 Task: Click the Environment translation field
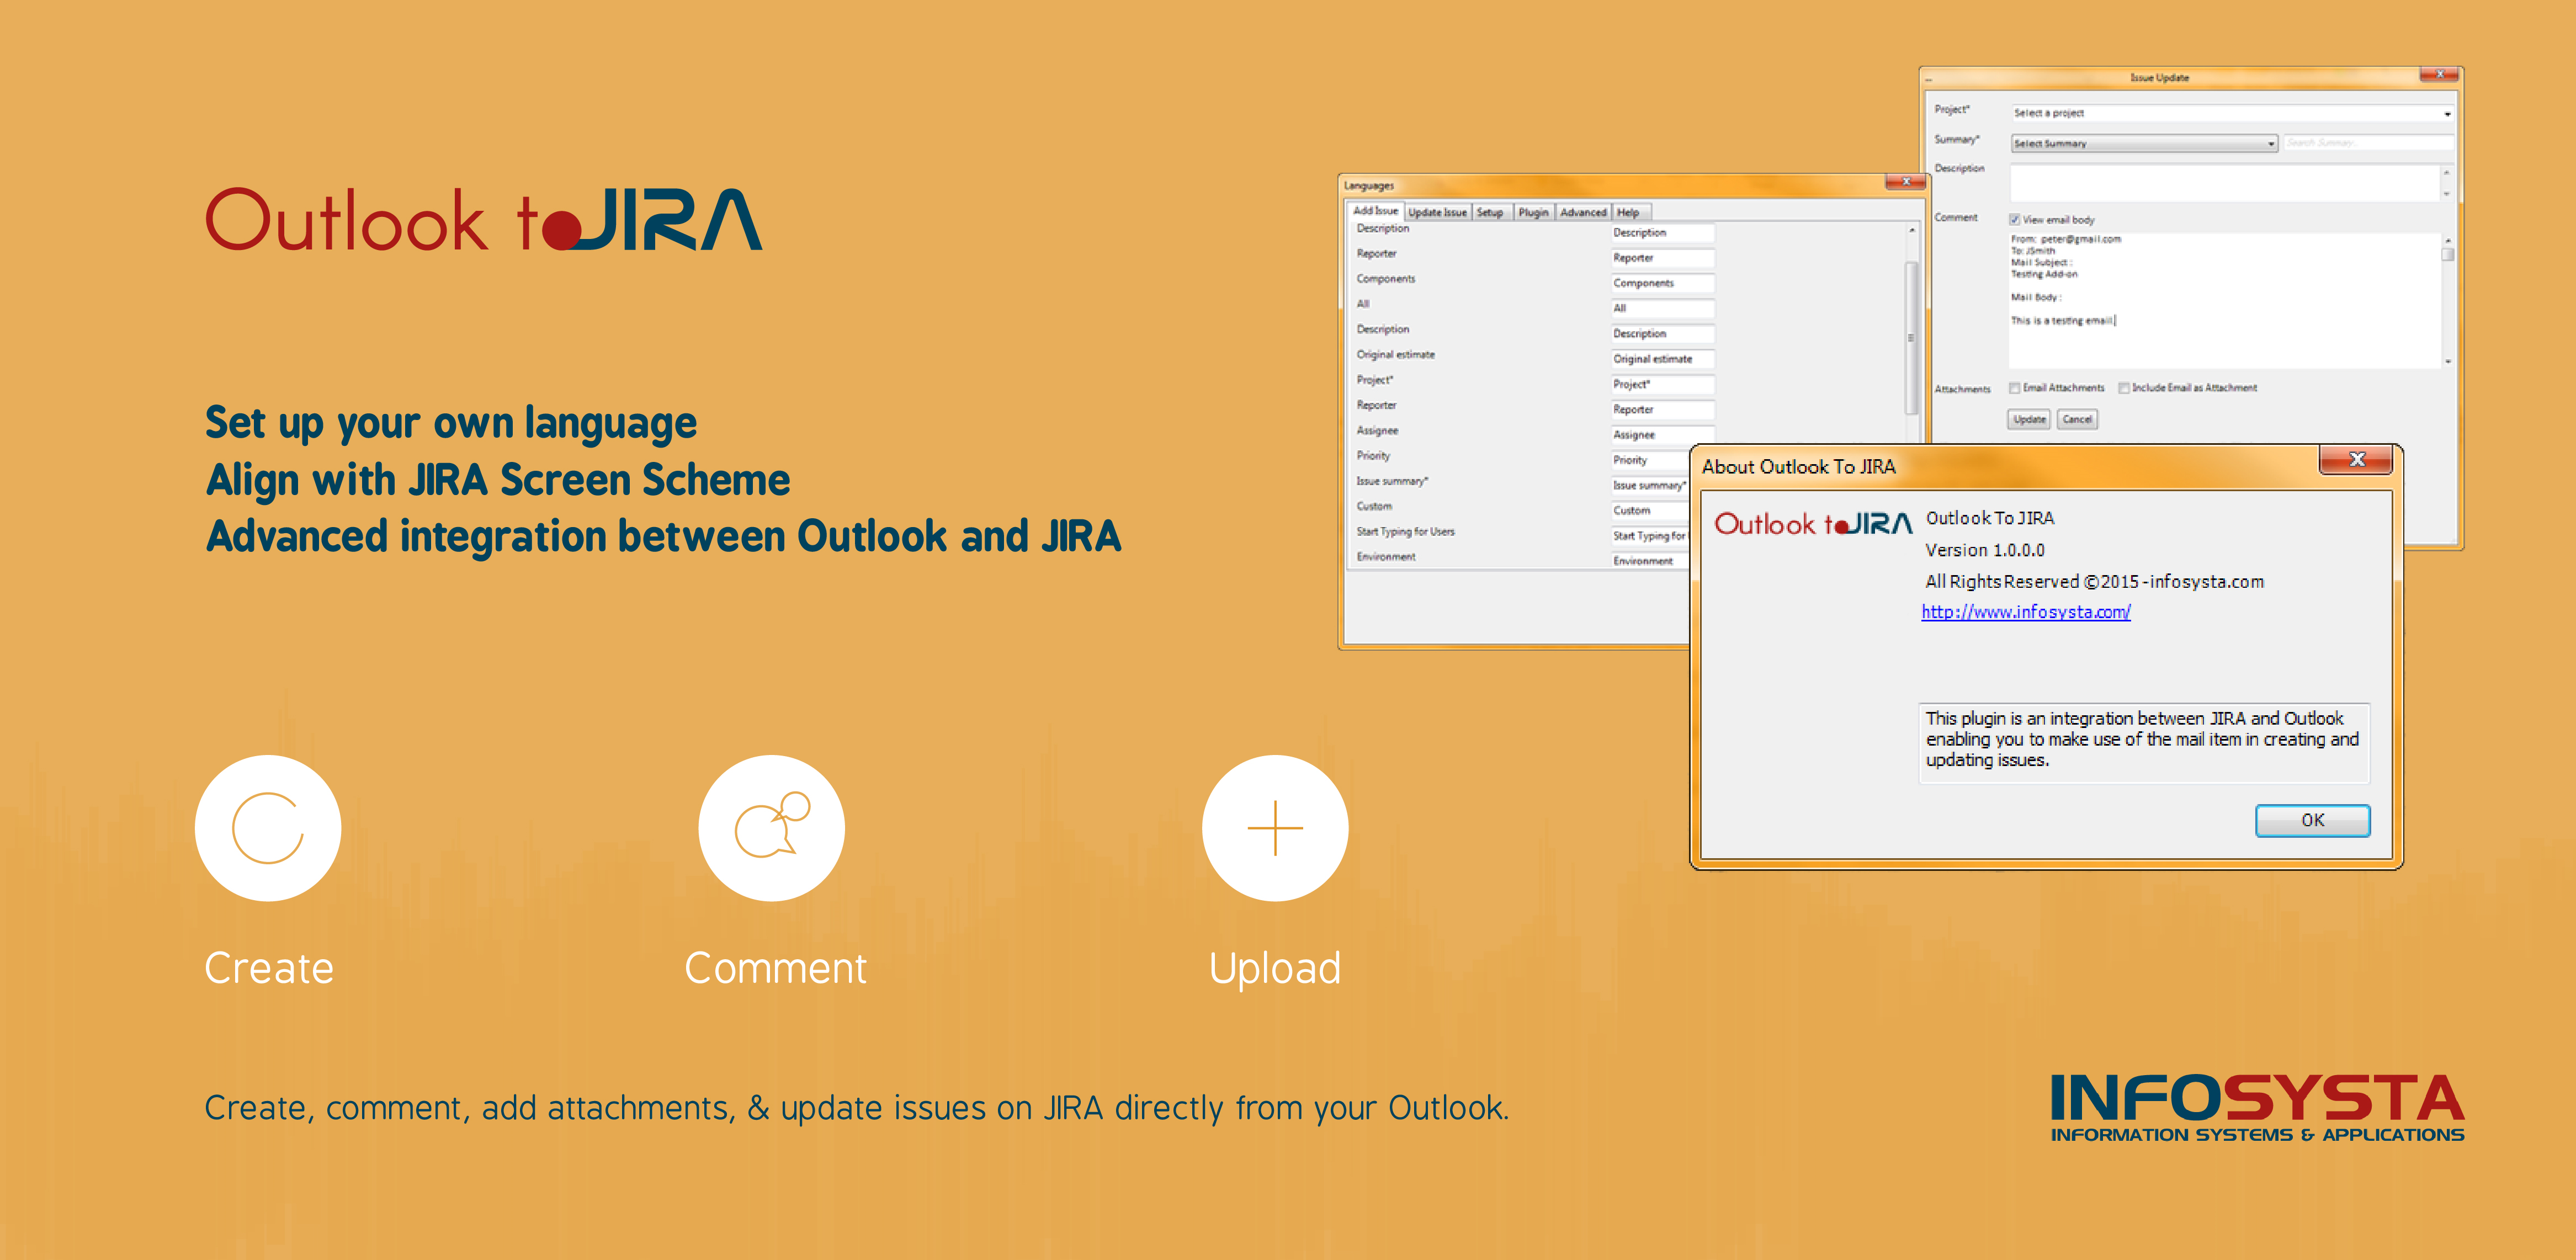(1650, 560)
